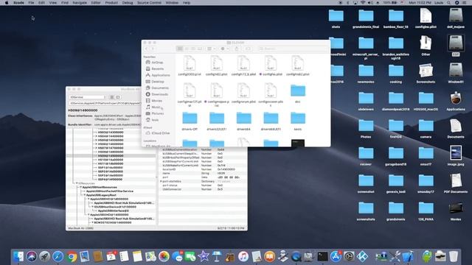Open the Trash in the Dock
The width and height of the screenshot is (472, 265).
[454, 256]
